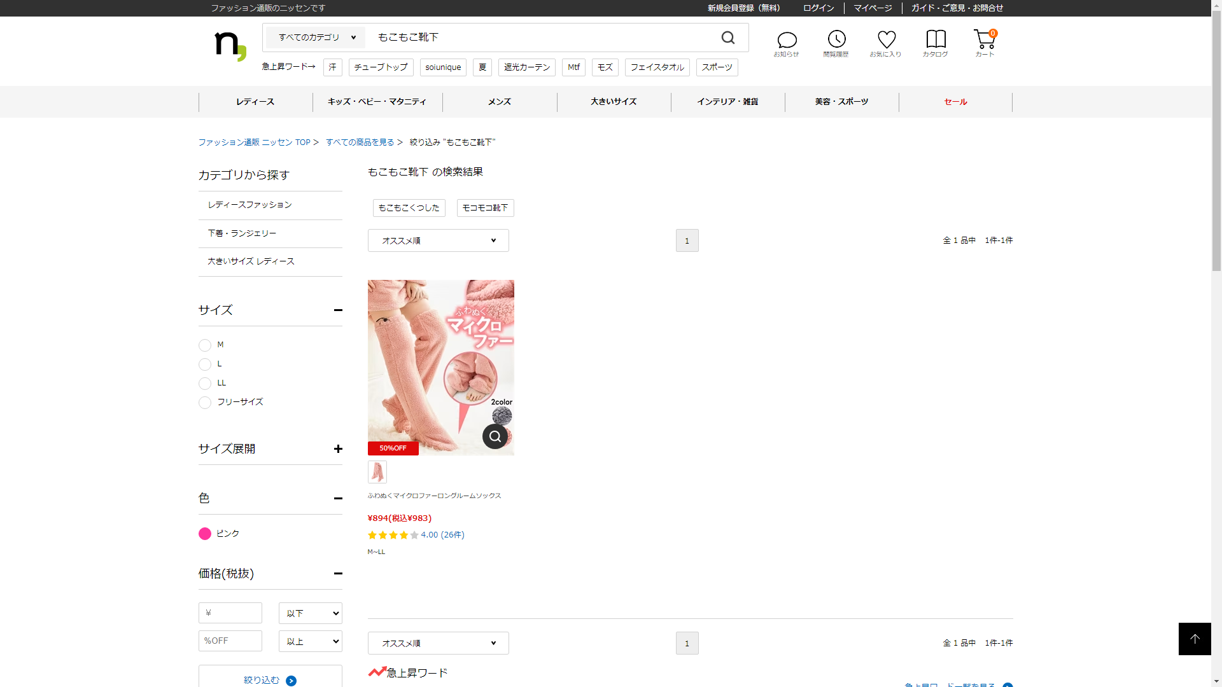Open the catalog book icon
The width and height of the screenshot is (1222, 687).
(936, 39)
